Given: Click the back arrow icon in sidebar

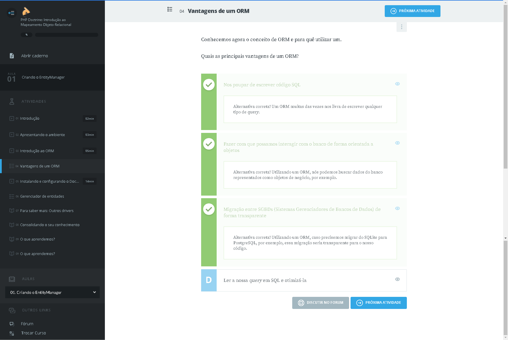Looking at the screenshot, I should click(11, 13).
